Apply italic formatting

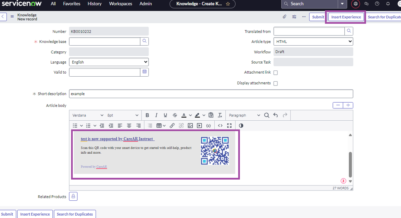point(156,115)
